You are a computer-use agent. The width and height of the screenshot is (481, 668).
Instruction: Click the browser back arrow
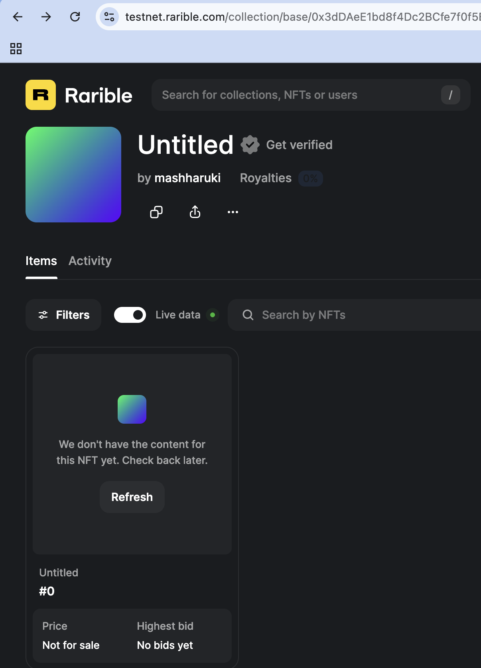pos(18,17)
